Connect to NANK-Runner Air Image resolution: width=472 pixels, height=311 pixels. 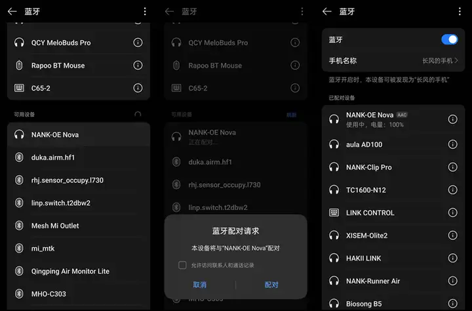pyautogui.click(x=393, y=281)
